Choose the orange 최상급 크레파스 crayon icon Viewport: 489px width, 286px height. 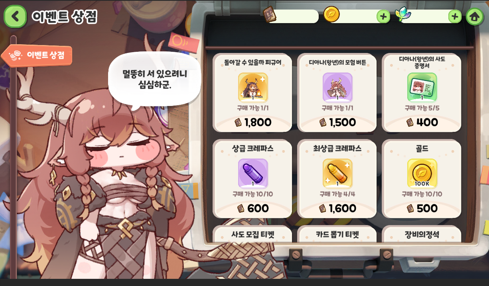click(x=337, y=173)
